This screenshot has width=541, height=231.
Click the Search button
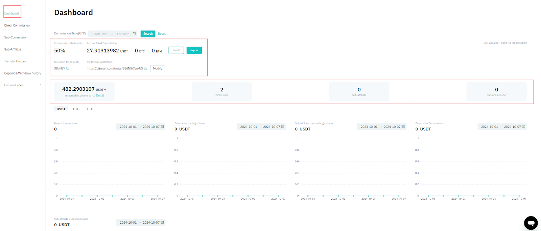148,34
